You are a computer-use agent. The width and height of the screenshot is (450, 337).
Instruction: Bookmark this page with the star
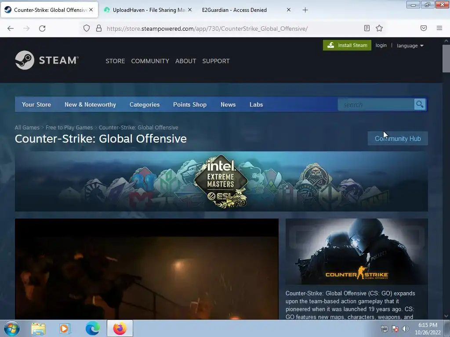(x=379, y=28)
